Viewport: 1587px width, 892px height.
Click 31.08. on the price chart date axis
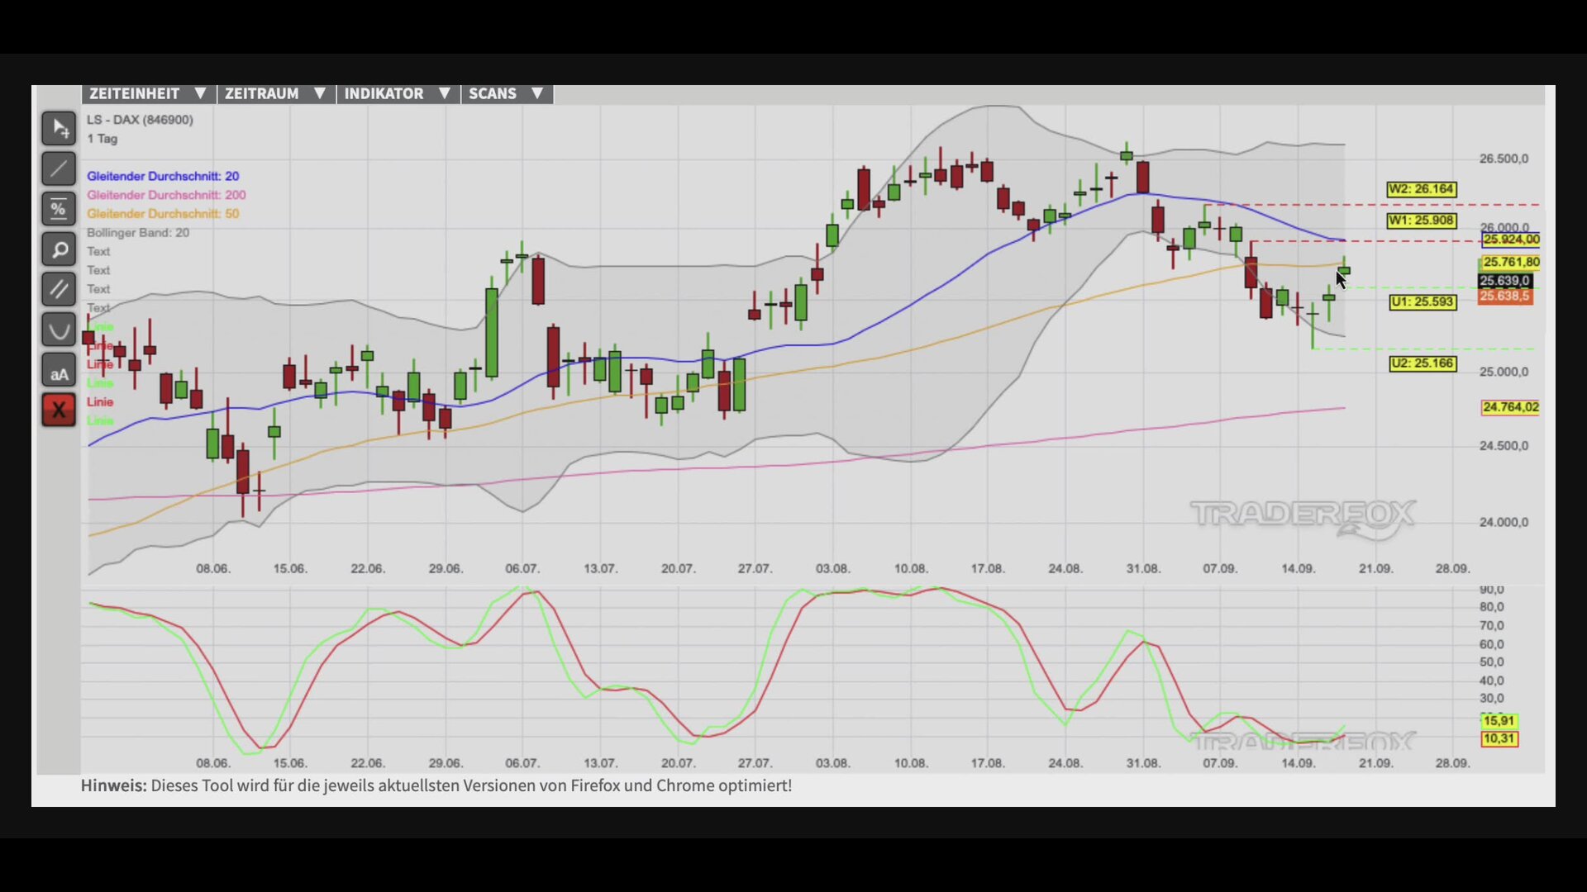point(1143,569)
